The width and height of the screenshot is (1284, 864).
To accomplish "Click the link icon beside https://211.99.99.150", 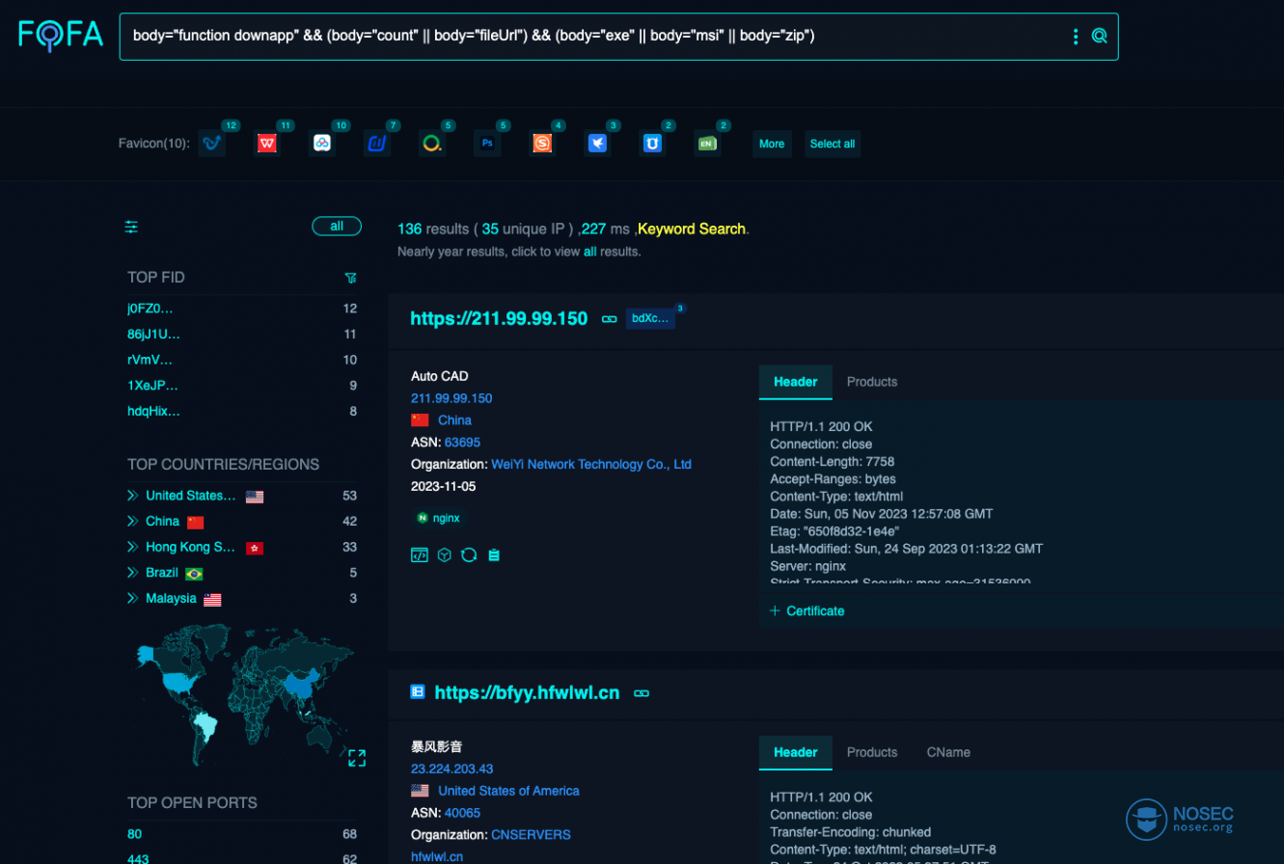I will coord(609,319).
